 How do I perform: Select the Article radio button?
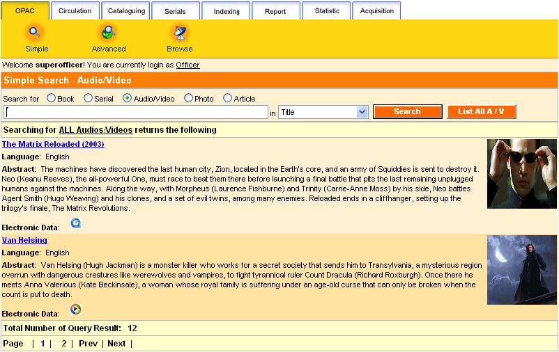click(227, 98)
